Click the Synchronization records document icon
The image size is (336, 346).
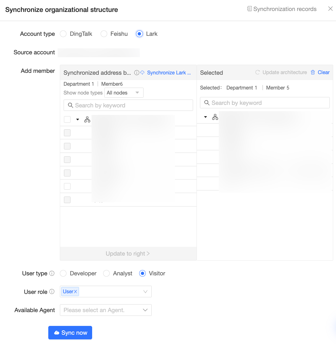[249, 9]
